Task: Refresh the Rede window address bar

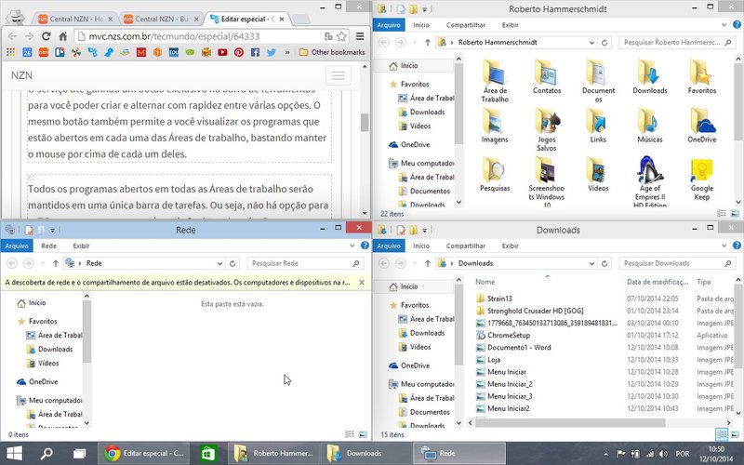Action: point(232,263)
